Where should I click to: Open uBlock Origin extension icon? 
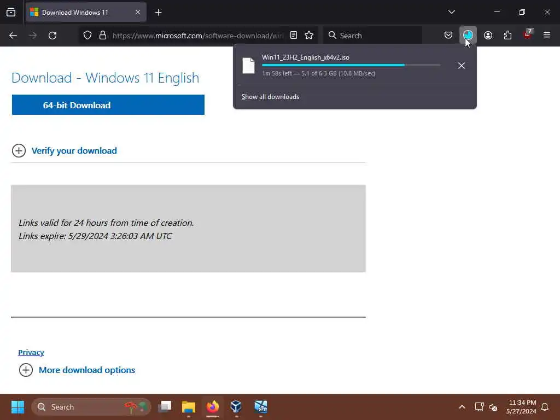pyautogui.click(x=528, y=34)
